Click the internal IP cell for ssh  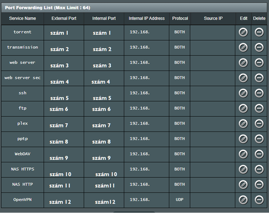click(146, 93)
